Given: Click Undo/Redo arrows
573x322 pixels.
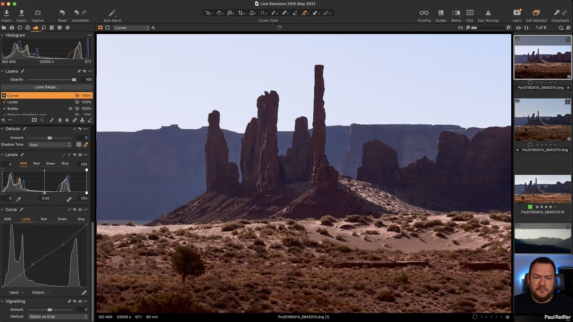Looking at the screenshot, I should click(80, 13).
